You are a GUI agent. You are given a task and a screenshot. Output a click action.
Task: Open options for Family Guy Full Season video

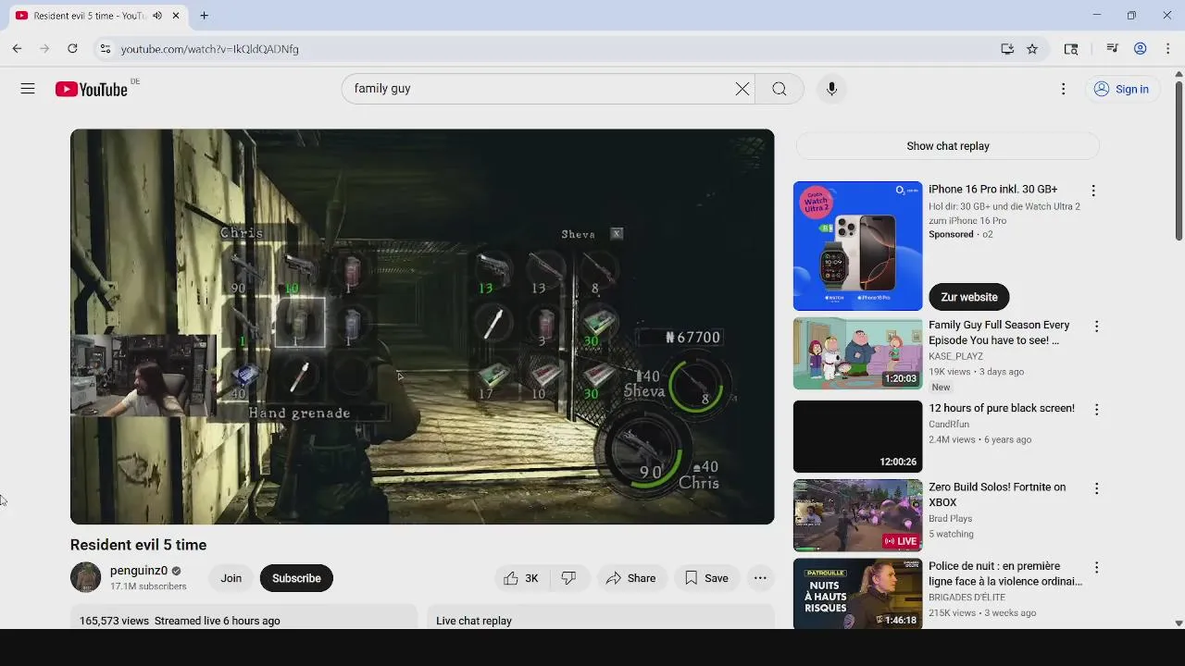[1096, 327]
